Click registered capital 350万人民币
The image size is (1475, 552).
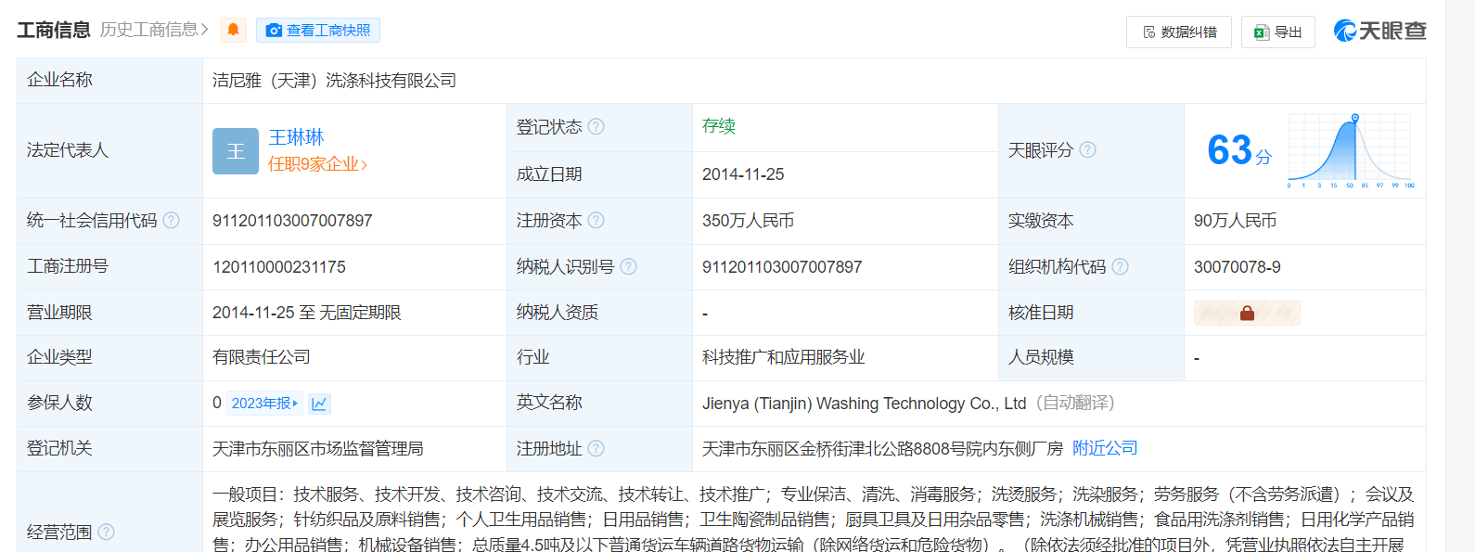[x=749, y=221]
